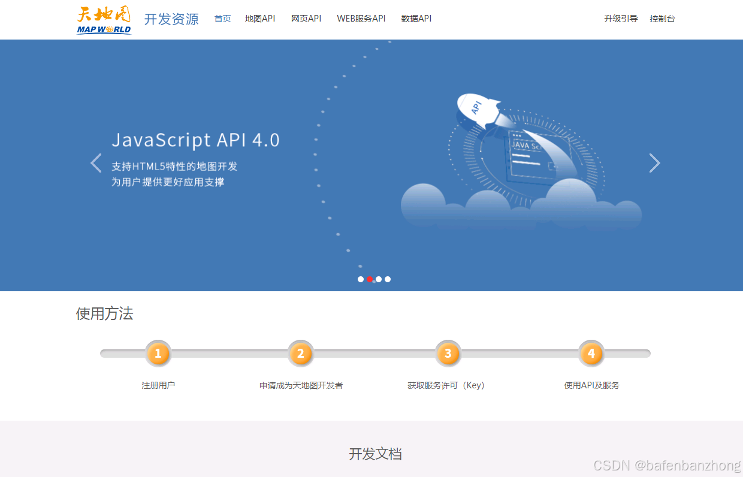Screen dimensions: 743x477
Task: Click 申请成为天地图开发者 step label
Action: coord(301,385)
